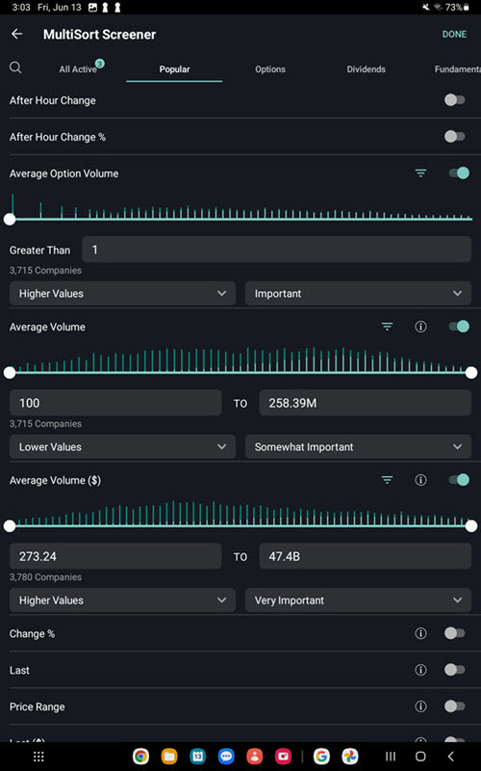Open Higher Values dropdown under Average Option Volume
This screenshot has width=481, height=771.
click(122, 294)
